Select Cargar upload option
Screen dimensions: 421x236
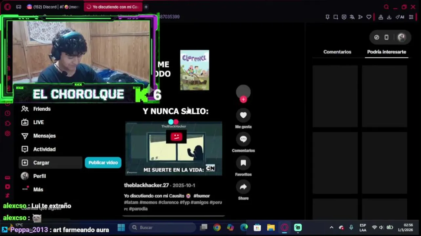tap(50, 163)
